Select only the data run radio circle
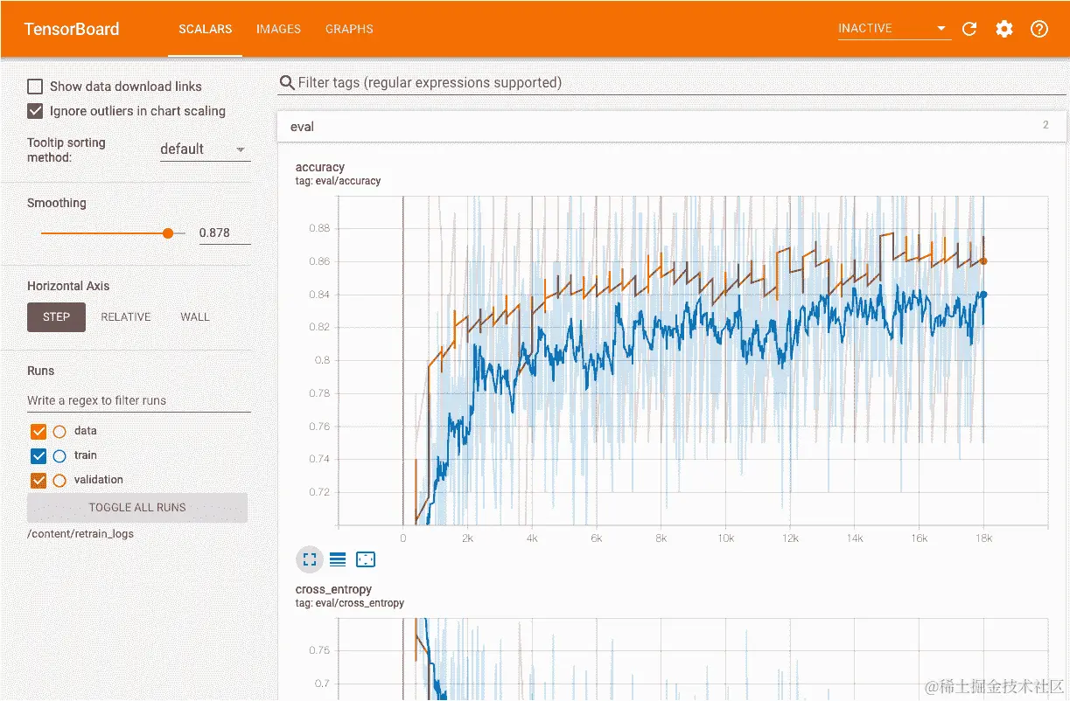 pos(59,431)
